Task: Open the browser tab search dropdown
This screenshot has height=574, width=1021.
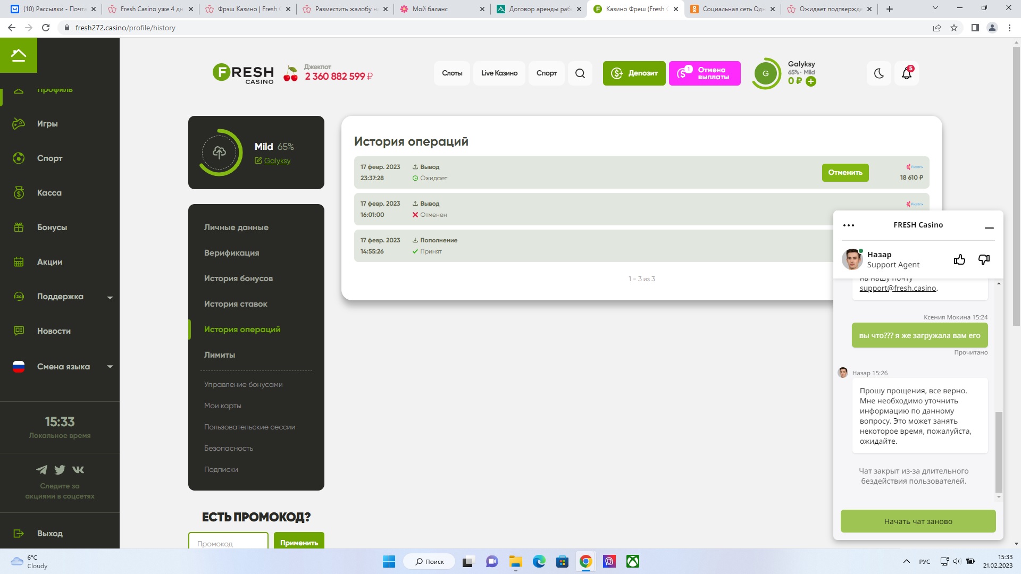Action: [935, 9]
